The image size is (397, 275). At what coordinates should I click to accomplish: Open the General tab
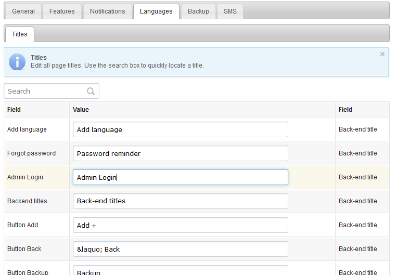coord(23,11)
